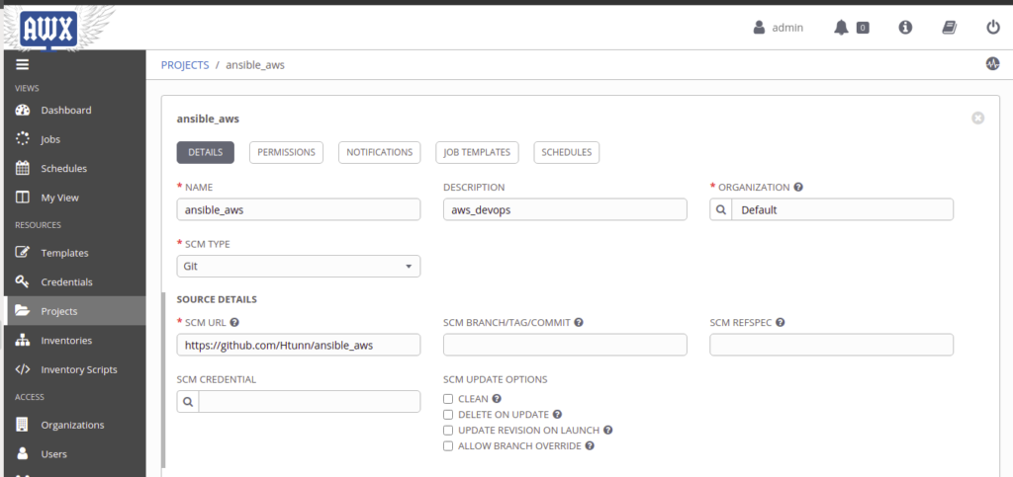Click the AWX logo
This screenshot has height=477, width=1013.
pyautogui.click(x=48, y=29)
